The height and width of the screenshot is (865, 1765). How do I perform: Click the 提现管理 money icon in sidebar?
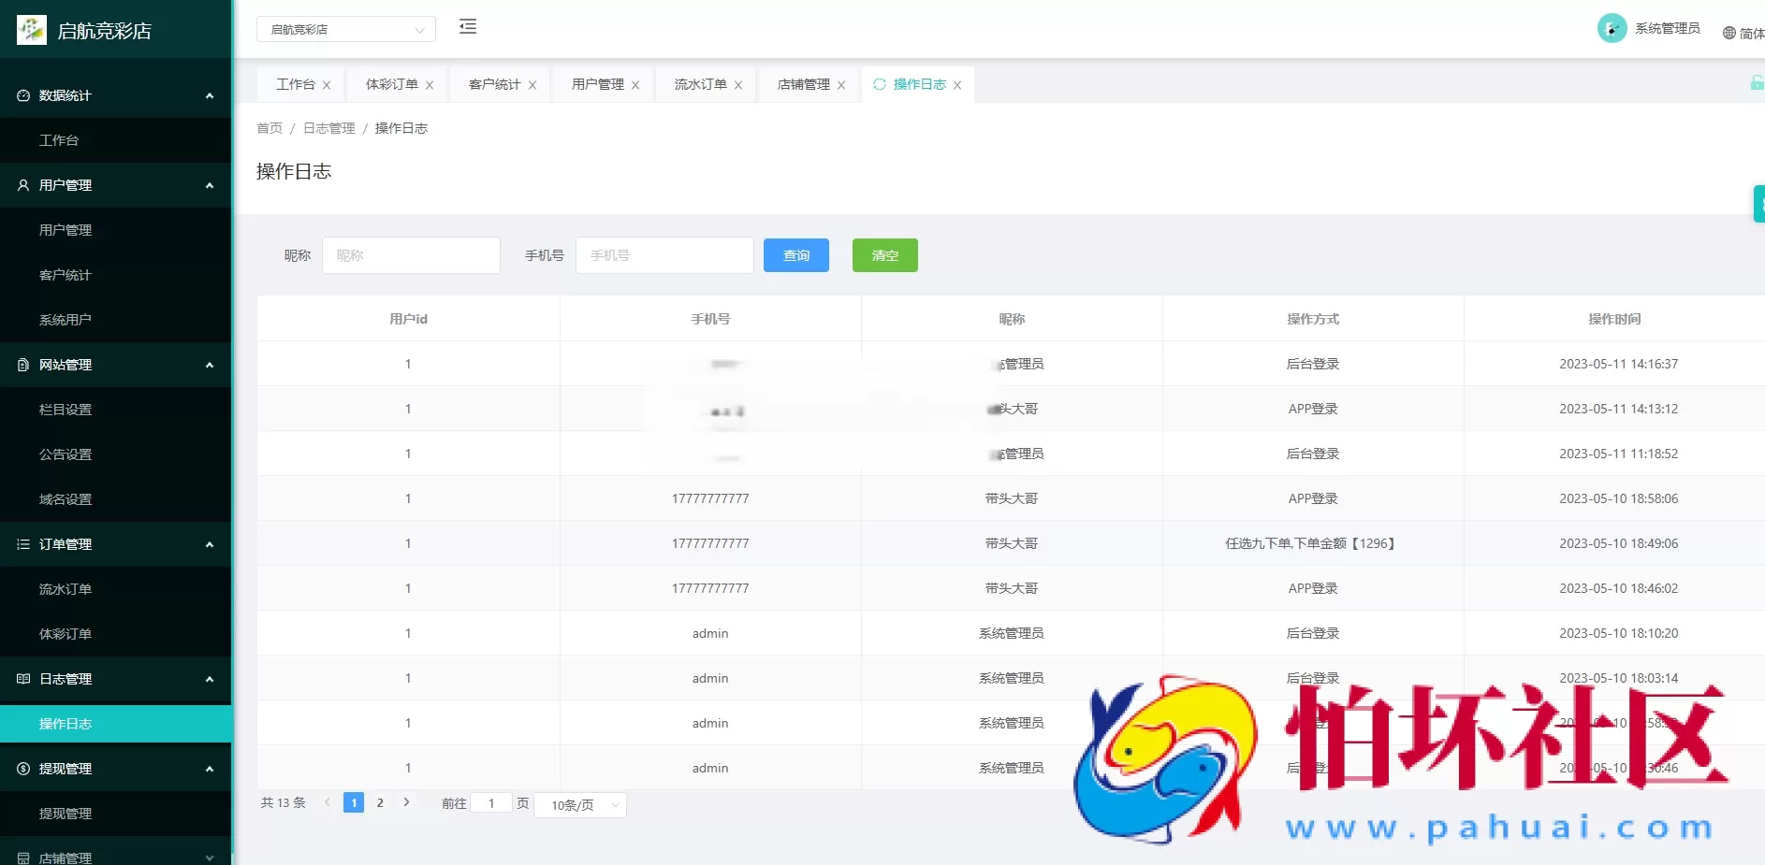[x=22, y=768]
